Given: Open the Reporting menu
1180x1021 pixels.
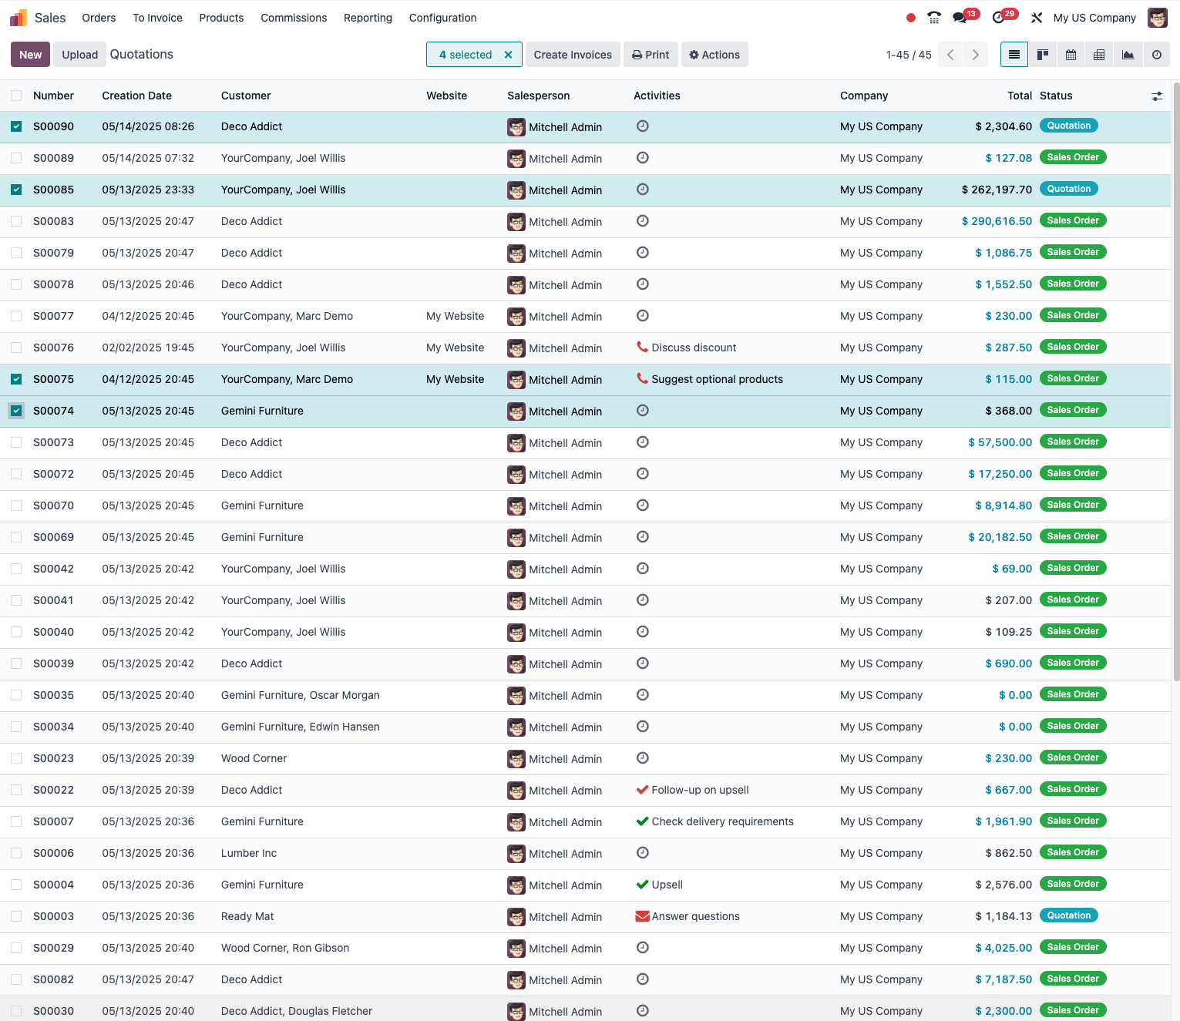Looking at the screenshot, I should tap(368, 18).
